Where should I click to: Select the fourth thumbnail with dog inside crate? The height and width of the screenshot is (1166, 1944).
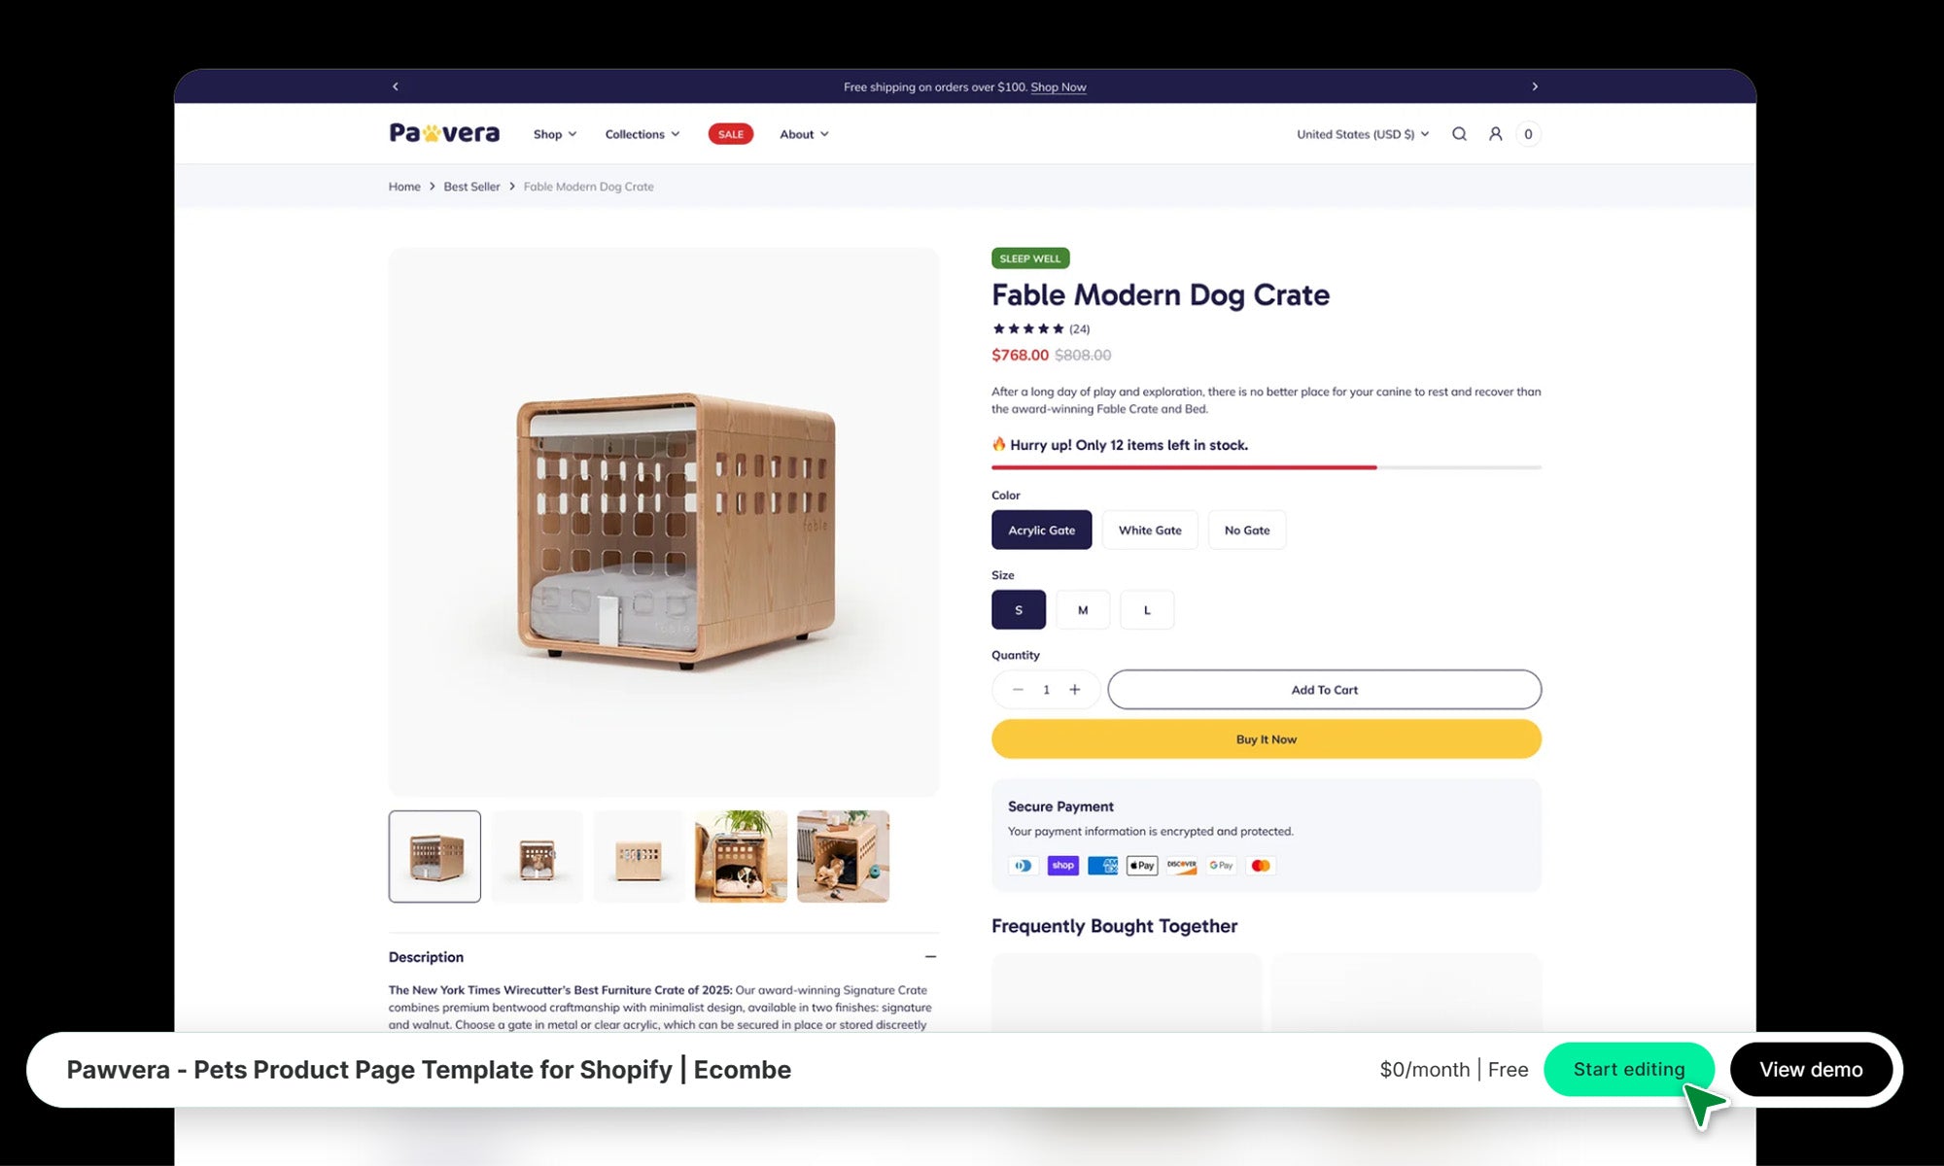(741, 857)
